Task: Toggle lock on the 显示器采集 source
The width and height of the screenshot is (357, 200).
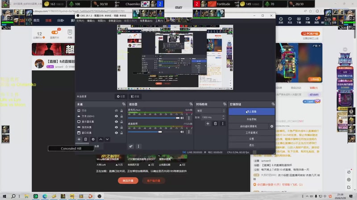Action: coord(121,122)
